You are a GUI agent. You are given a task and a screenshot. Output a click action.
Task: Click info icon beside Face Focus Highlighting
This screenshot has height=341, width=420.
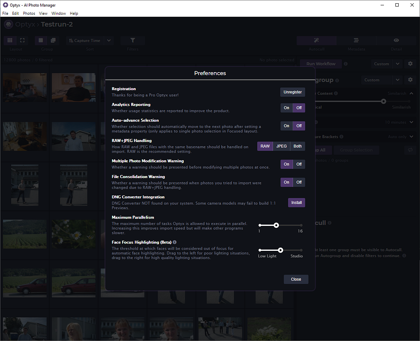point(175,242)
